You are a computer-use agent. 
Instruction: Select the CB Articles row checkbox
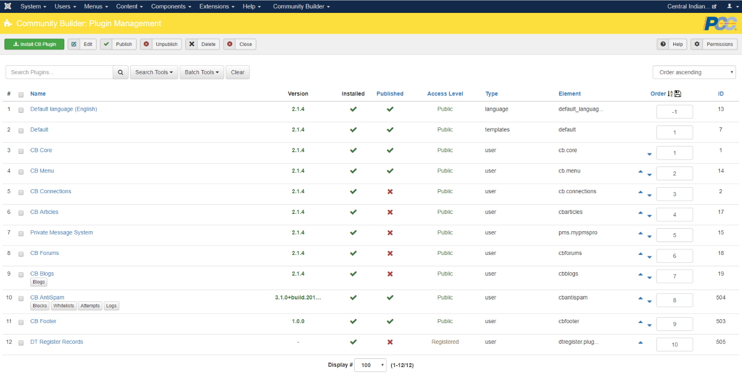[x=21, y=213]
